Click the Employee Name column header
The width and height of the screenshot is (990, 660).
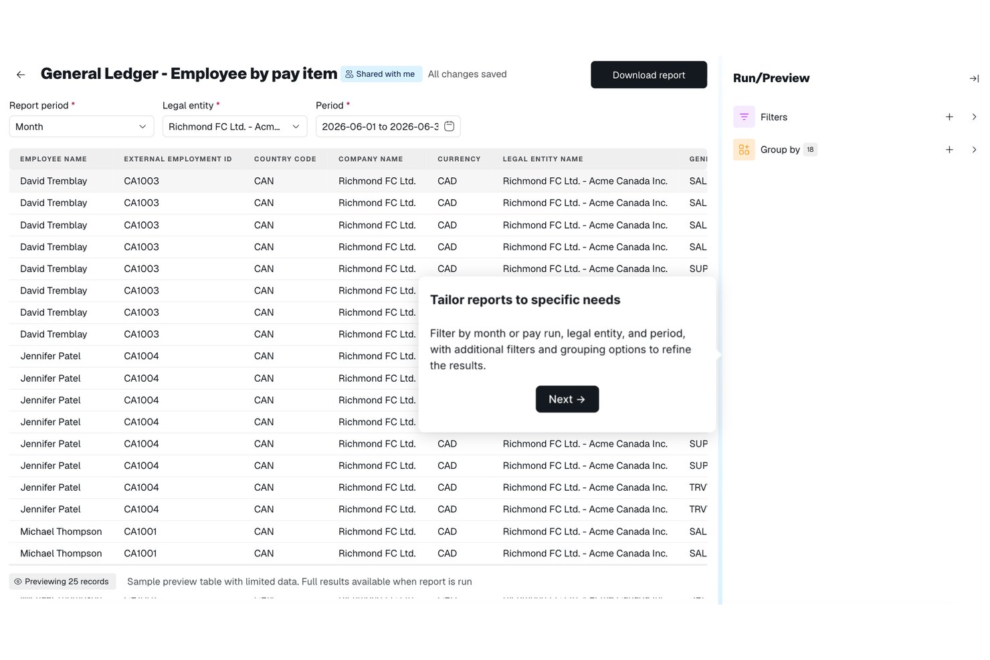[54, 159]
